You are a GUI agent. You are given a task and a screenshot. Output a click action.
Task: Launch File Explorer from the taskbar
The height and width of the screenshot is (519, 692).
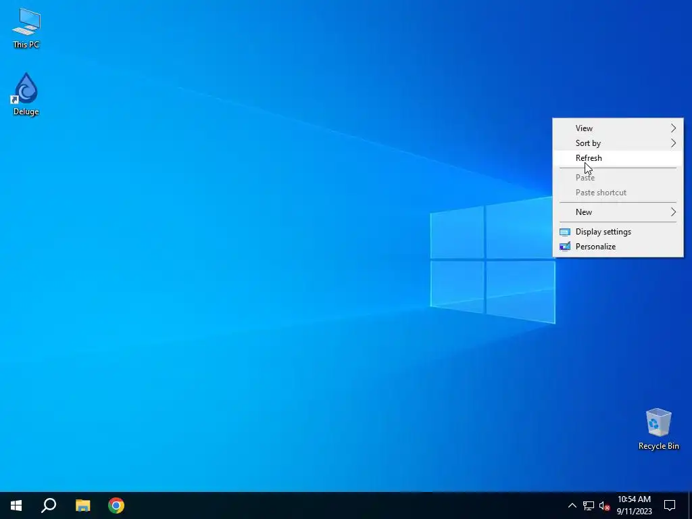pos(82,505)
